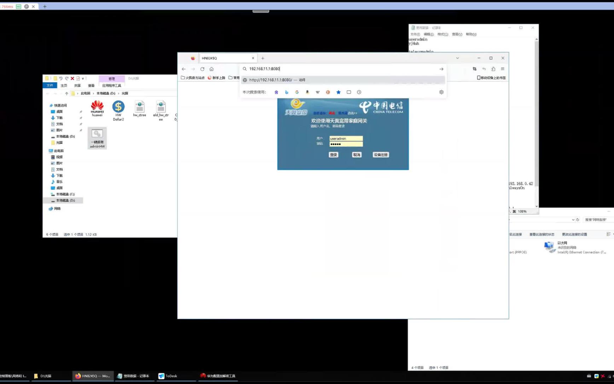Image resolution: width=614 pixels, height=384 pixels.
Task: Click the useradmin username field
Action: coord(346,139)
